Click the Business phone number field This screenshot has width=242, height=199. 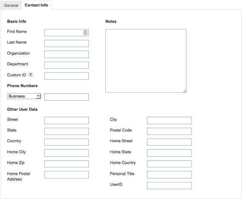(x=66, y=97)
